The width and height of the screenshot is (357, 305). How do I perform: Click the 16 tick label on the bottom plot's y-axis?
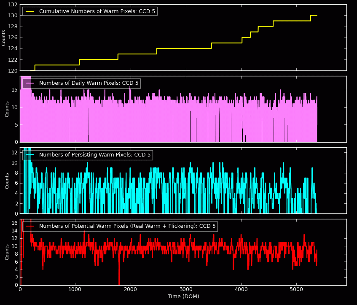[x=14, y=222]
